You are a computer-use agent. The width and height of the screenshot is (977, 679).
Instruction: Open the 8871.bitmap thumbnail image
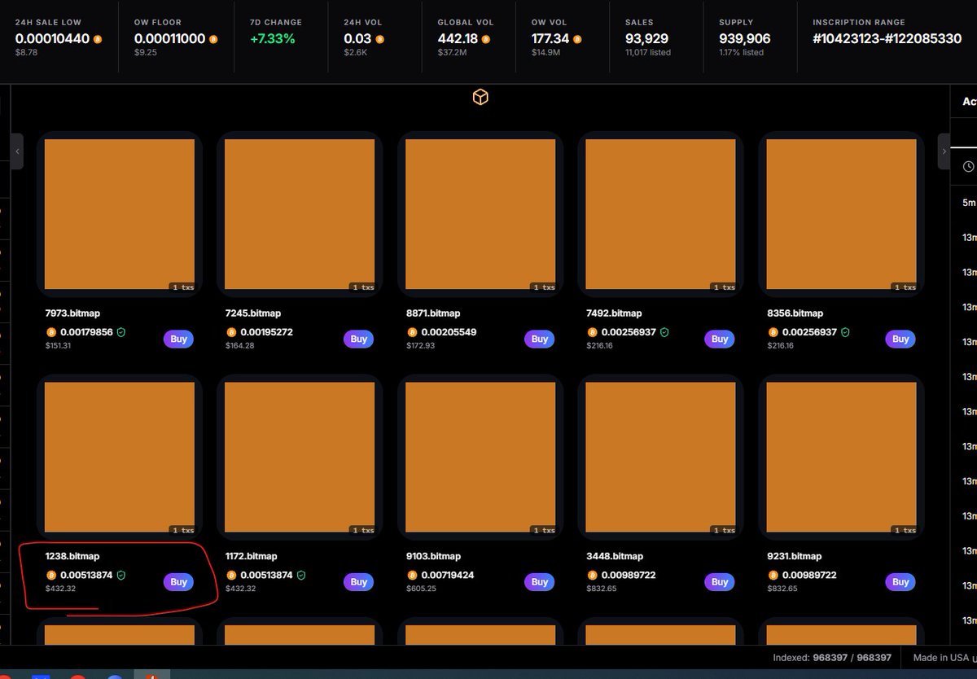coord(480,214)
